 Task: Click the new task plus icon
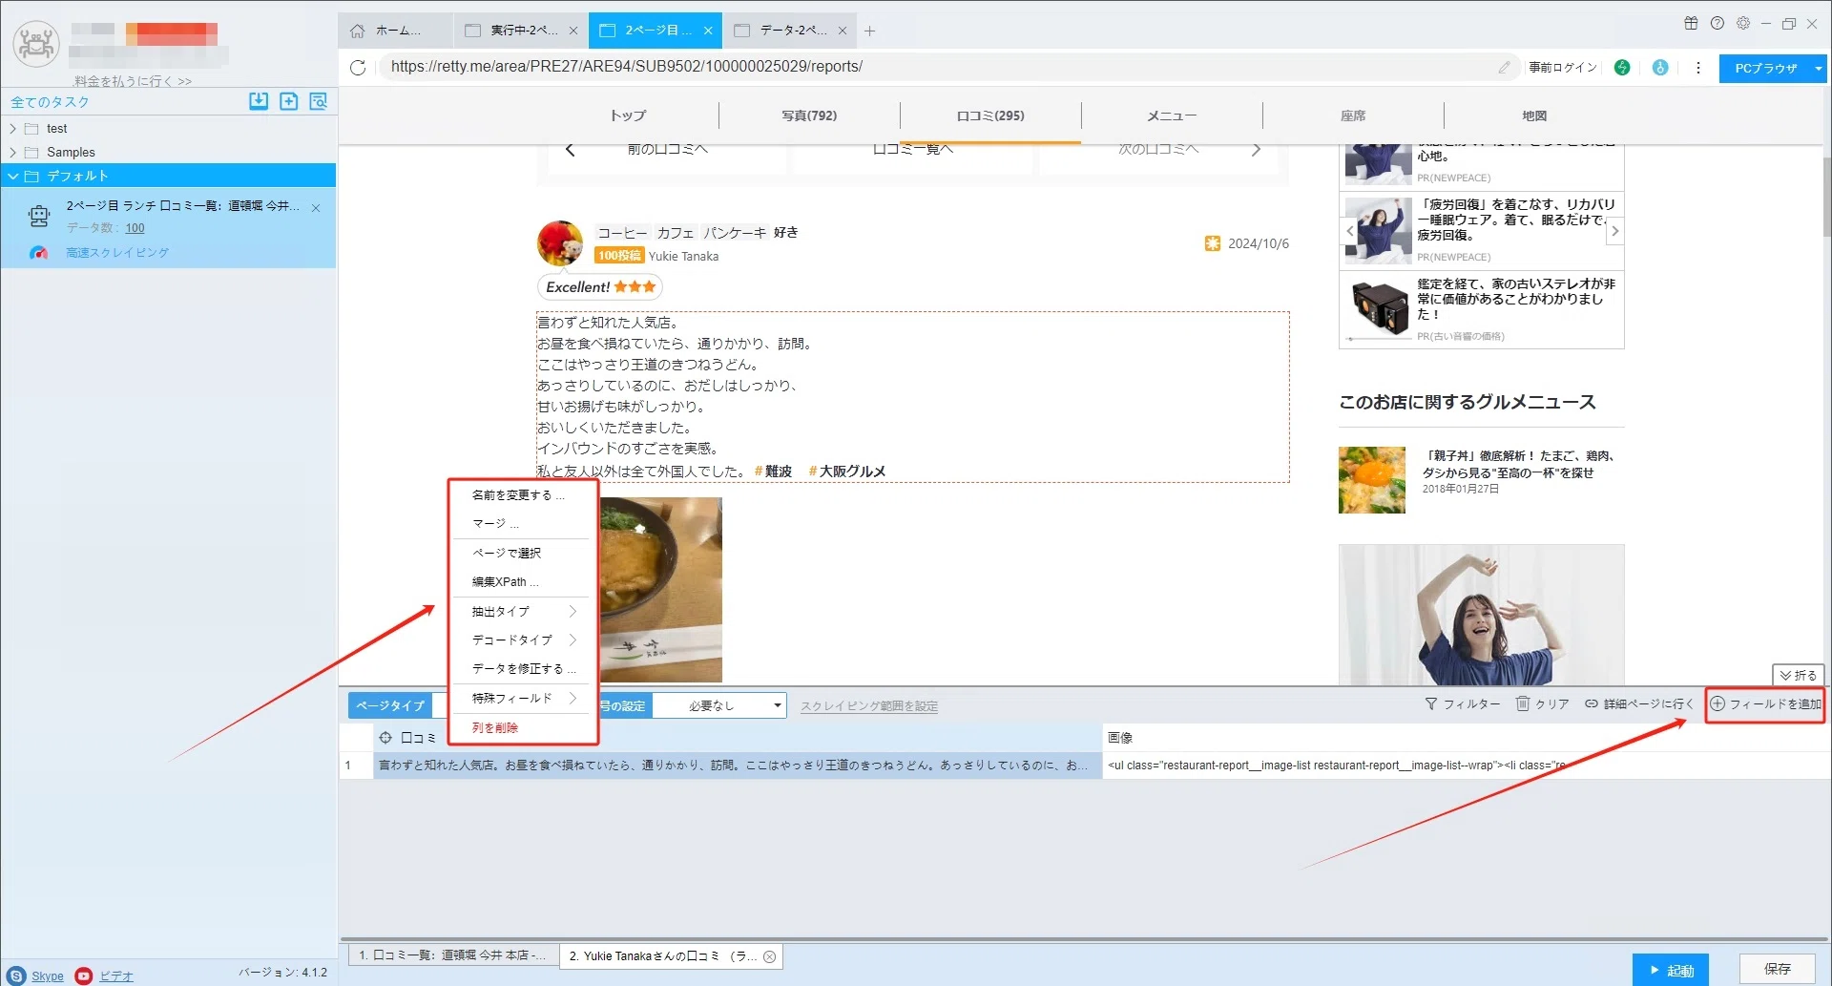[289, 101]
